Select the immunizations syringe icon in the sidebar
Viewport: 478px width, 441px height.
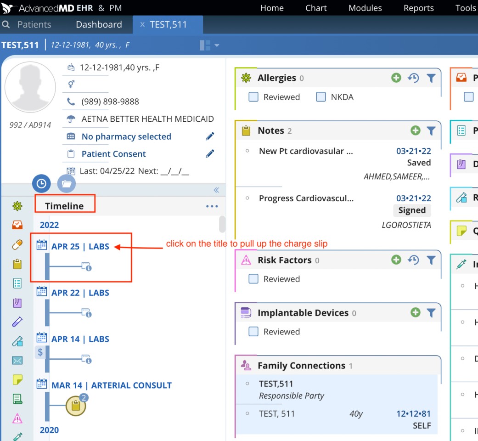[17, 436]
